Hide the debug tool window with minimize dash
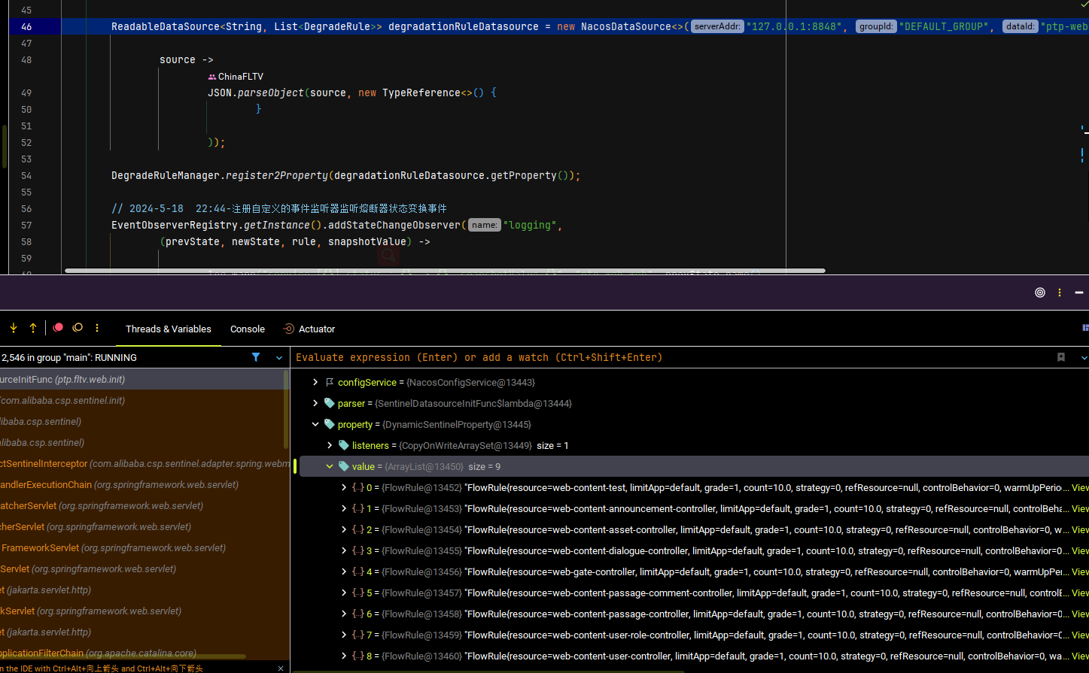Viewport: 1089px width, 673px height. [x=1079, y=293]
